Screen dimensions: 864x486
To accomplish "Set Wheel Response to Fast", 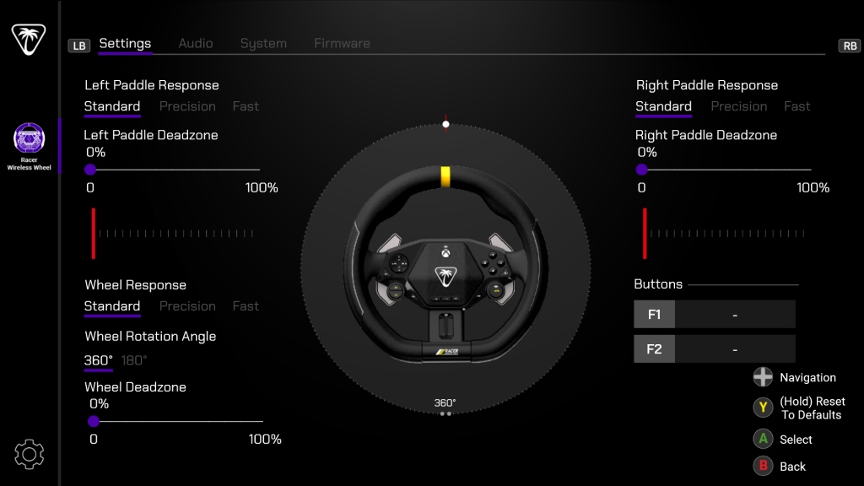I will [246, 306].
